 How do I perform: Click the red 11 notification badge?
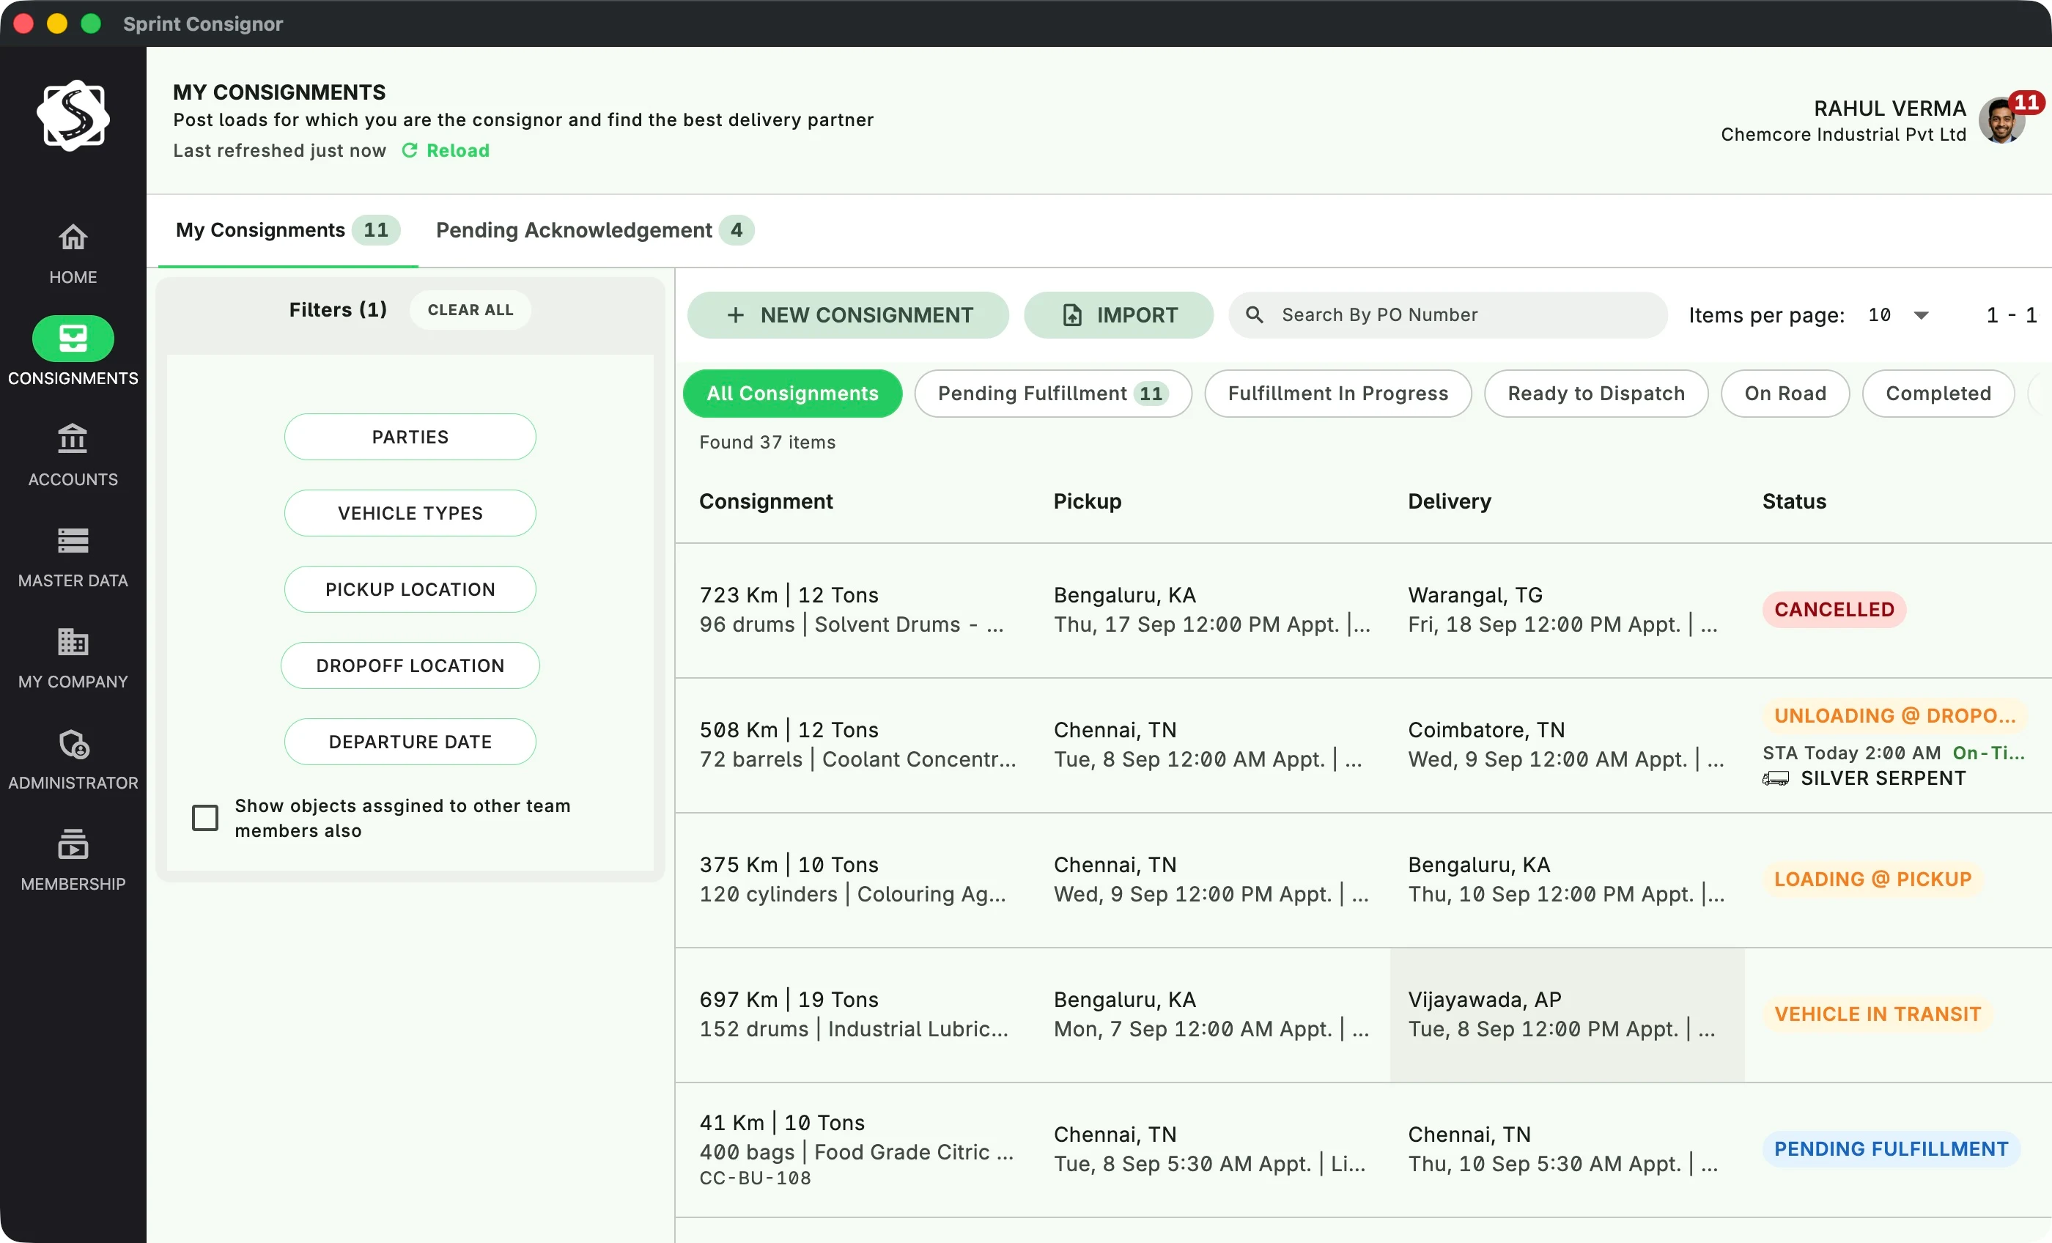[x=2026, y=103]
